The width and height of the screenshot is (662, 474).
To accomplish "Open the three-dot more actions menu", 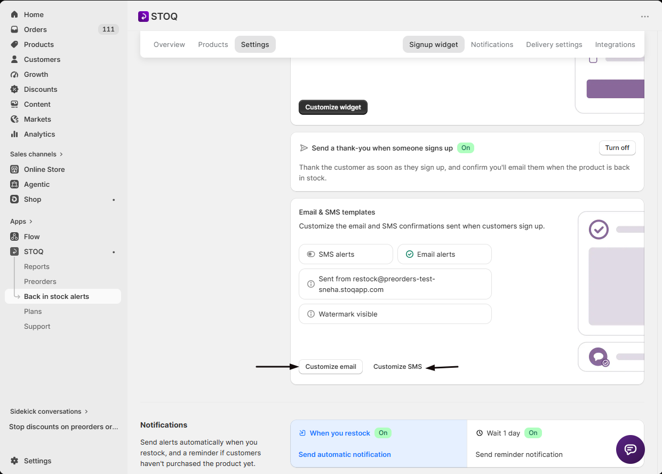I will [645, 17].
